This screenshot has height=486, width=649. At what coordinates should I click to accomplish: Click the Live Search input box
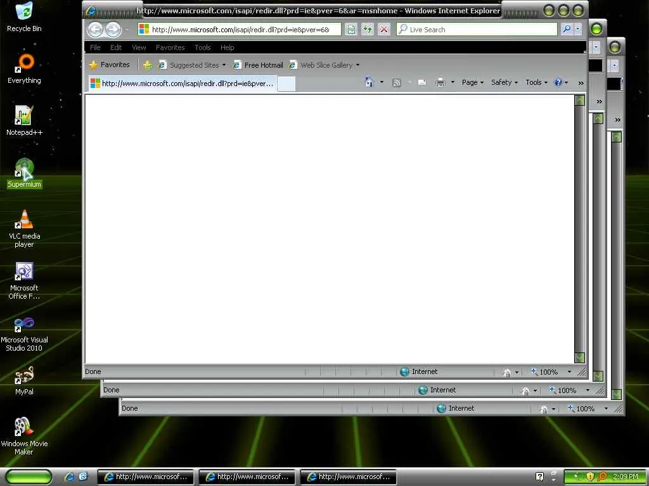[x=477, y=29]
